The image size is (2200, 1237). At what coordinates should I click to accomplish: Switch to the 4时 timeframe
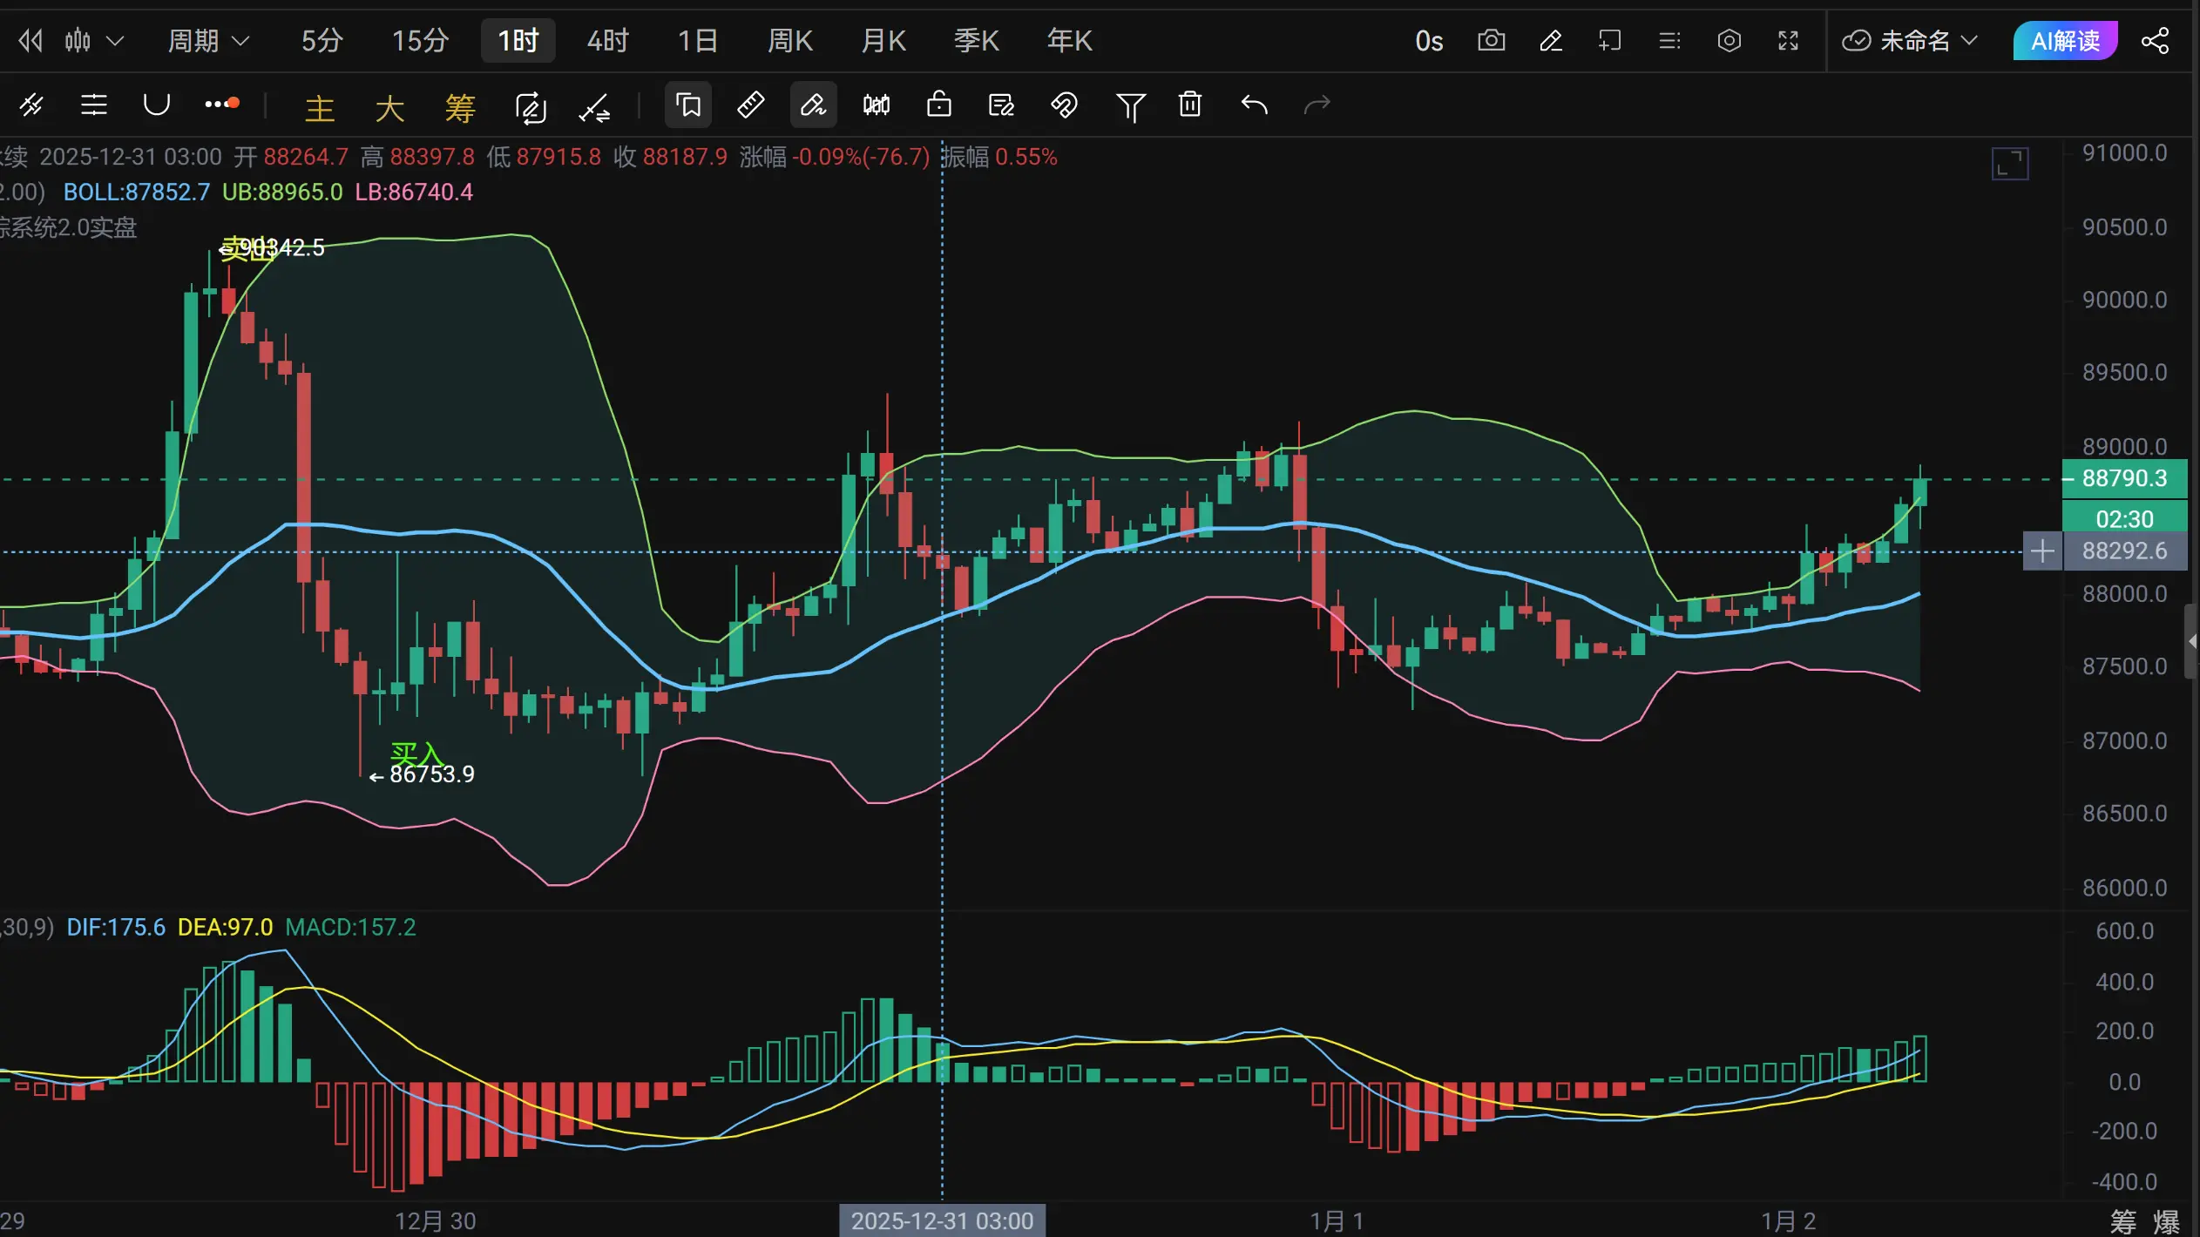pyautogui.click(x=607, y=41)
